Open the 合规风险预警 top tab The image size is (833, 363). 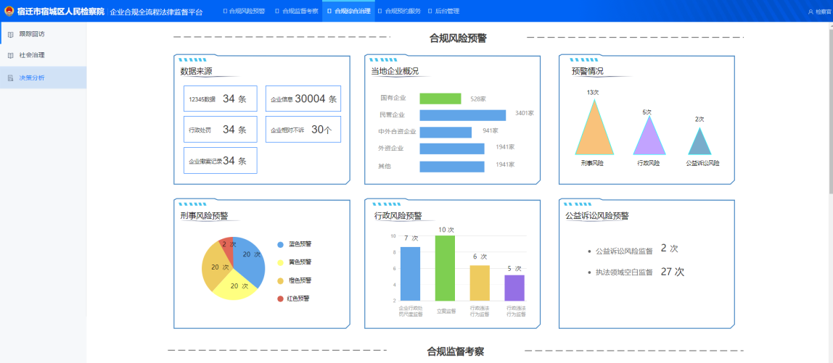pyautogui.click(x=243, y=11)
